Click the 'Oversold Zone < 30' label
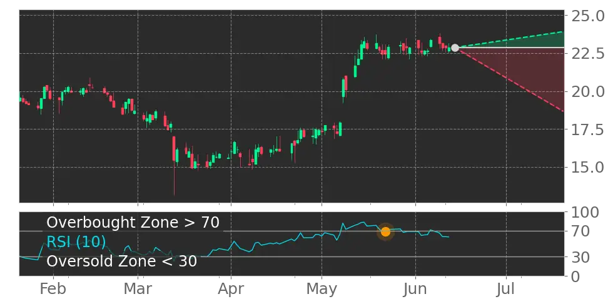 click(x=122, y=261)
